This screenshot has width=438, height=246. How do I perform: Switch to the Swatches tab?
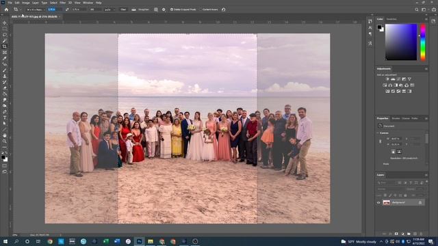coord(391,19)
